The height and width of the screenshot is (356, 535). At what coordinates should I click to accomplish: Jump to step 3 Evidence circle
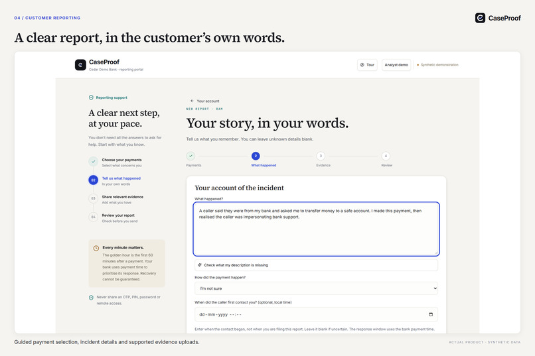pos(321,156)
